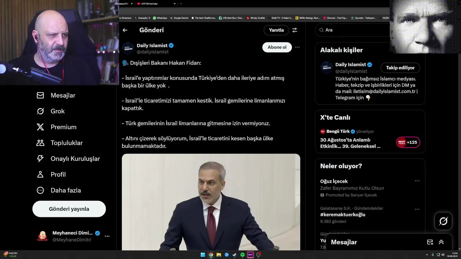Screen dimensions: 461x259
Task: Click Takip ediliyor for Daily Islamist
Action: (400, 68)
